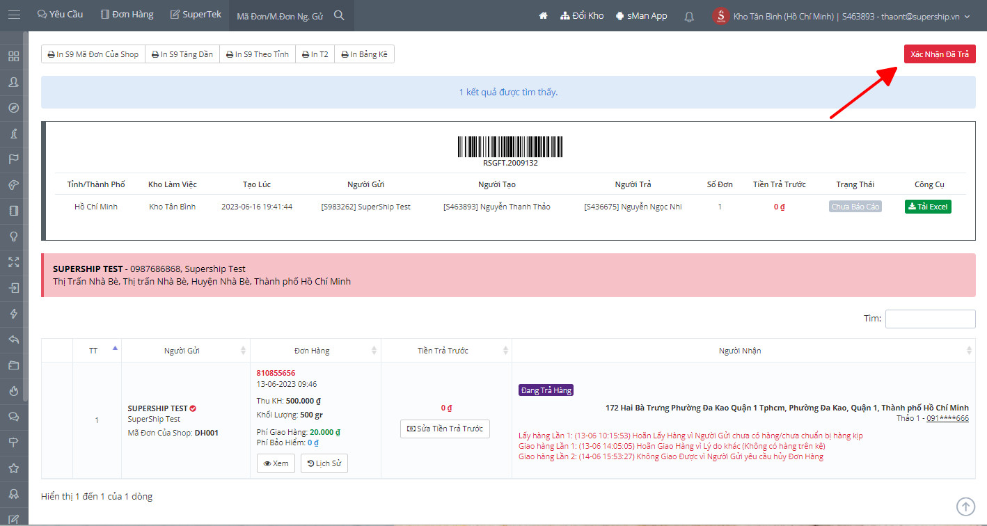Select the sidebar user profile icon
987x526 pixels.
click(13, 82)
